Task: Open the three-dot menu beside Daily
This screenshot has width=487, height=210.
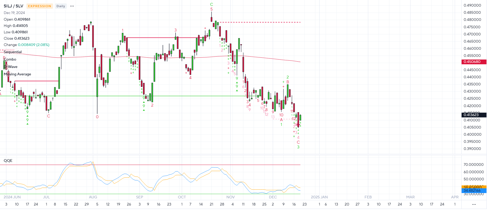Action: pyautogui.click(x=72, y=6)
